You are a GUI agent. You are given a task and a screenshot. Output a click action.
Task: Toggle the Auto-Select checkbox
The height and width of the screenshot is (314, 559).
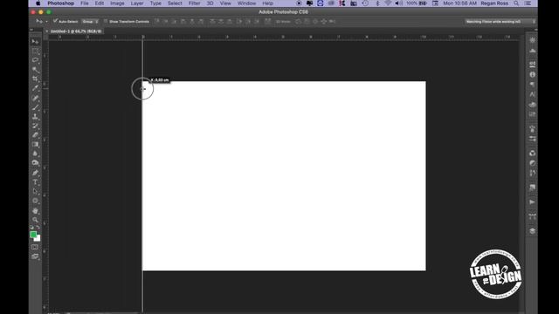[x=55, y=21]
